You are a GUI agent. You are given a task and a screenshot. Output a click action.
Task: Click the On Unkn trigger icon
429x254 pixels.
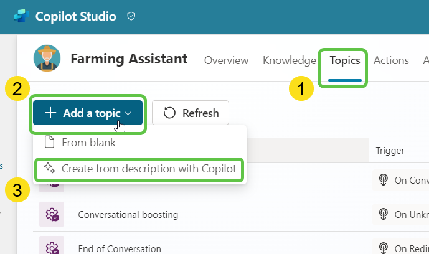tap(384, 214)
